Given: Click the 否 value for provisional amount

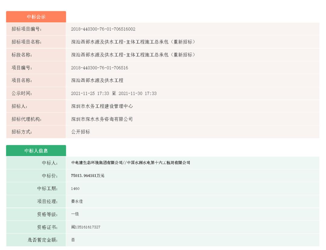Looking at the screenshot, I should [73, 240].
